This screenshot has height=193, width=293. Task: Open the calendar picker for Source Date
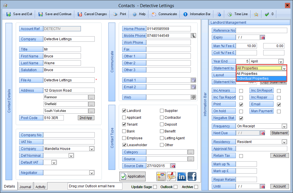coord(173,166)
